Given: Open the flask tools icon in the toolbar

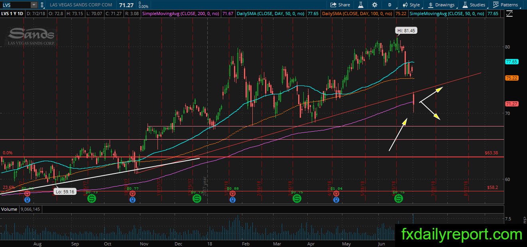Looking at the screenshot, I should (x=360, y=5).
